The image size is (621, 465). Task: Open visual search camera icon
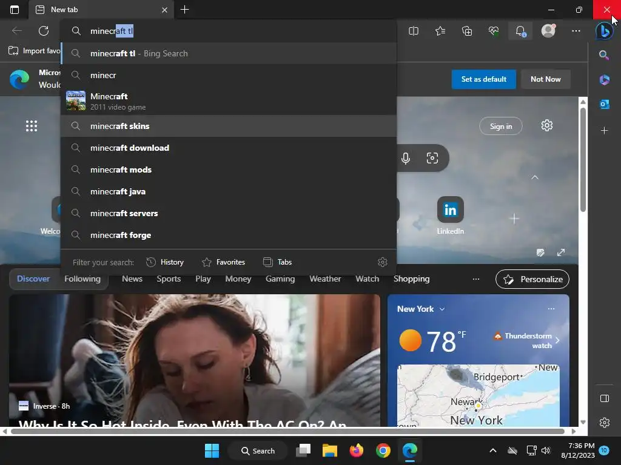(432, 158)
